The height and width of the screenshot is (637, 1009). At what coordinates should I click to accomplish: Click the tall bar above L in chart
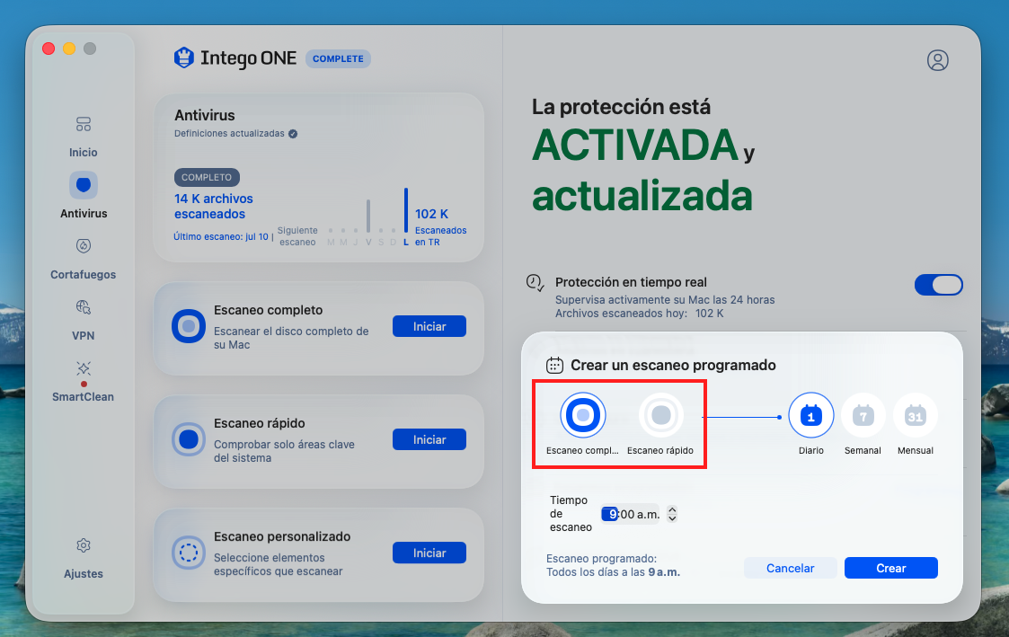[406, 209]
